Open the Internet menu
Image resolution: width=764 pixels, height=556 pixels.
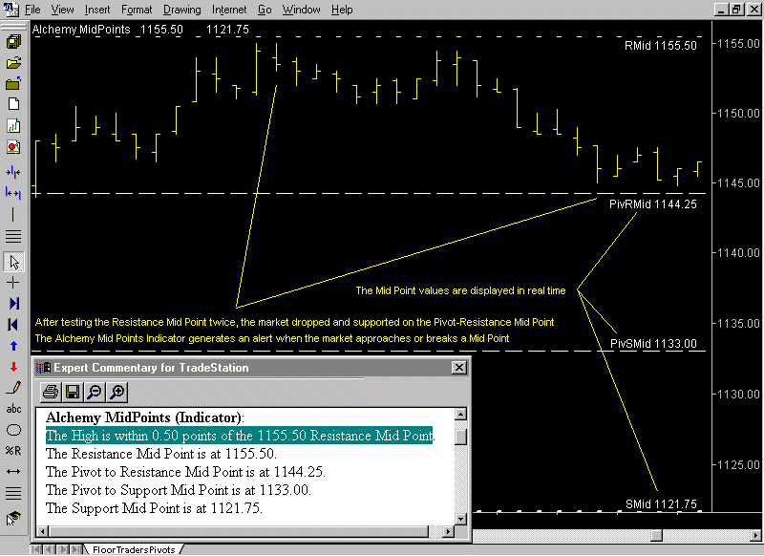[229, 10]
